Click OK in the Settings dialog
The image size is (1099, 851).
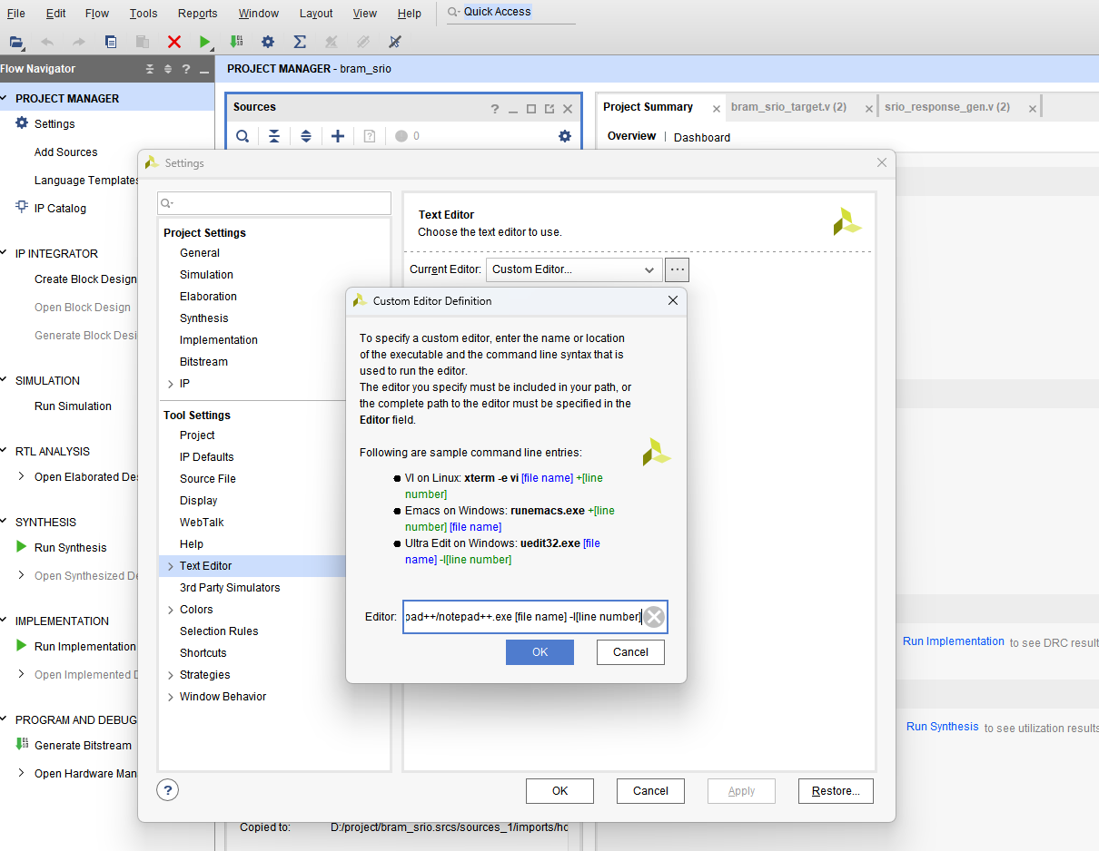[559, 791]
